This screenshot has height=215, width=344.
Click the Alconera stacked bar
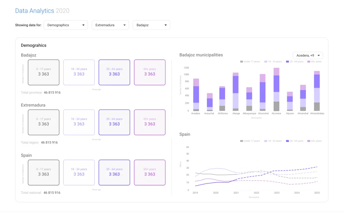tap(276, 89)
